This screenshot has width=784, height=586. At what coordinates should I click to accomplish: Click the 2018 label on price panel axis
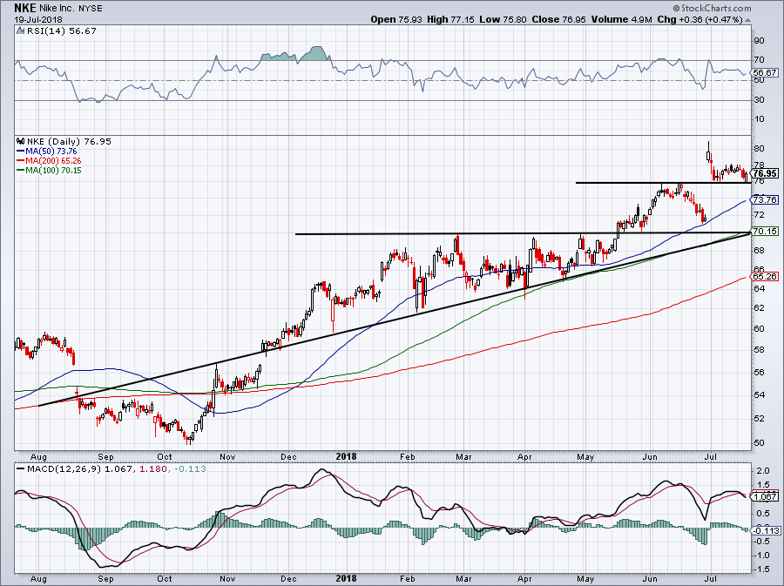pyautogui.click(x=346, y=456)
